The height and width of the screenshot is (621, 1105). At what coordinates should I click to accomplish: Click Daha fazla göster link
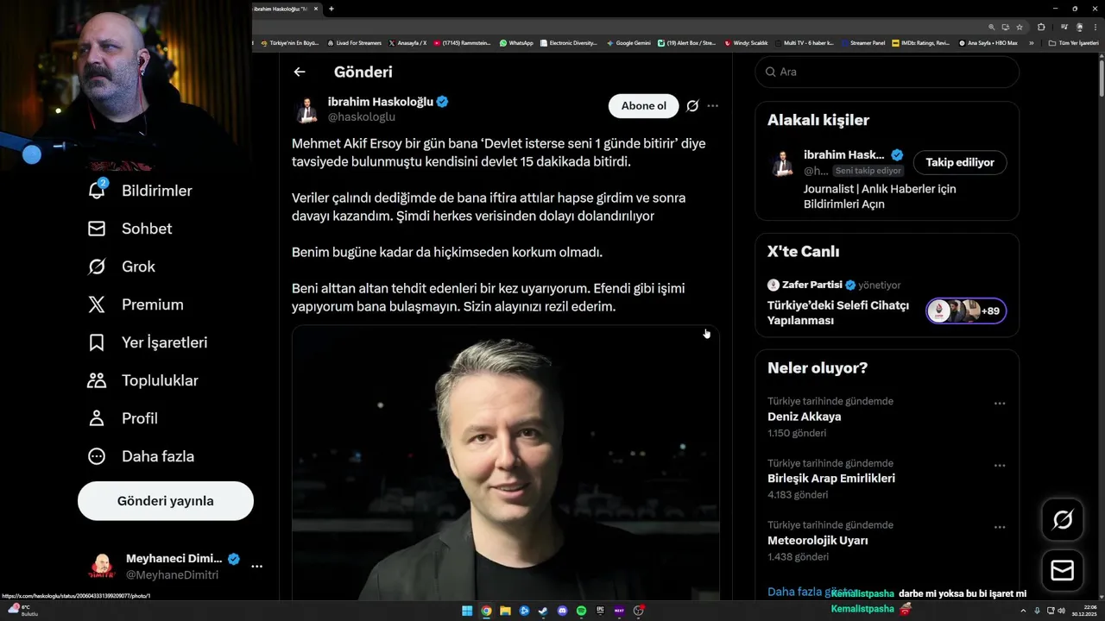point(813,592)
